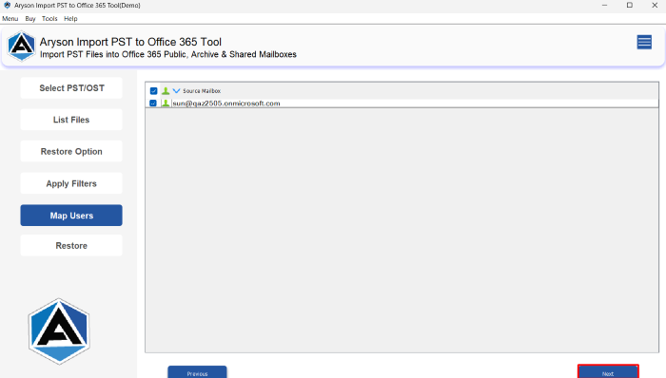Click the large Aryson logo in sidebar
666x378 pixels.
(x=59, y=331)
